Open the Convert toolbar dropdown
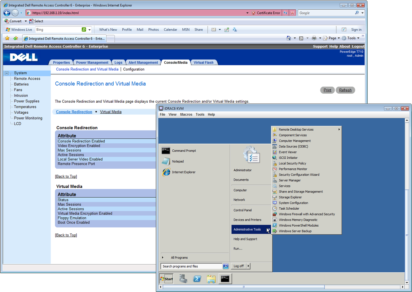 click(x=26, y=21)
